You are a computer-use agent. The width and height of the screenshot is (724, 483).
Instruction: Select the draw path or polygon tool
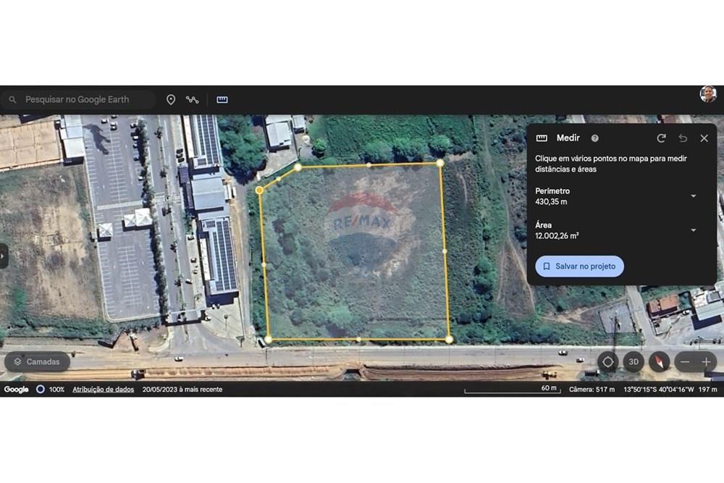pos(192,100)
